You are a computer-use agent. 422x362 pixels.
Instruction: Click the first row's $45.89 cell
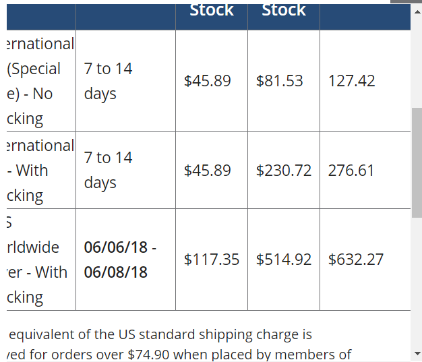point(212,81)
